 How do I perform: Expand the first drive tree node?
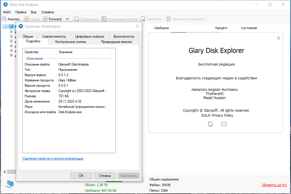[x=11, y=31]
